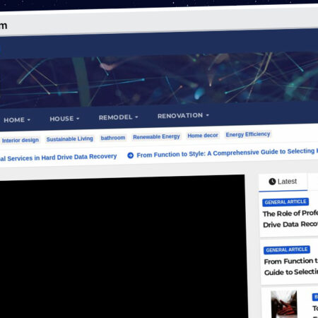Screen dimensions: 318x318
Task: Switch to the Latest tab
Action: coord(283,182)
